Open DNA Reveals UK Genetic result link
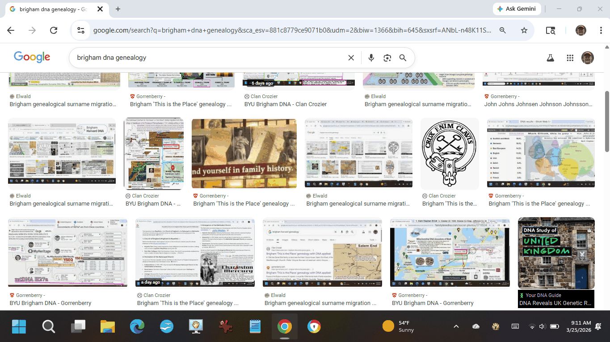 tap(555, 303)
